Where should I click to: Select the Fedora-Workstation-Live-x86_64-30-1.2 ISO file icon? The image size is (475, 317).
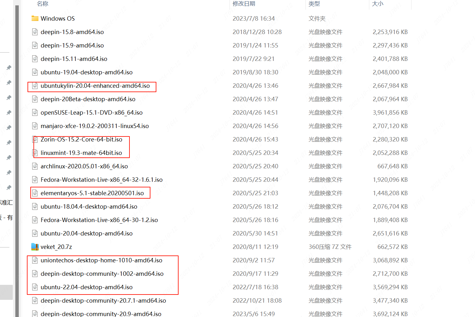pos(35,220)
